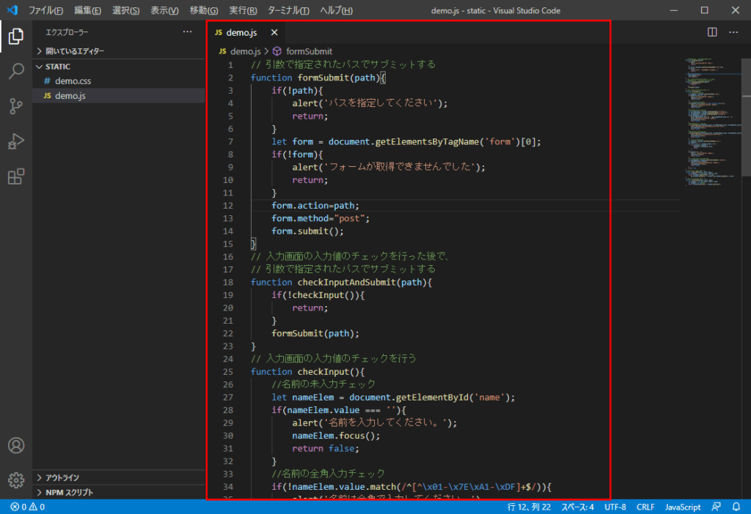
Task: Open the Manage gear icon
Action: pos(18,480)
